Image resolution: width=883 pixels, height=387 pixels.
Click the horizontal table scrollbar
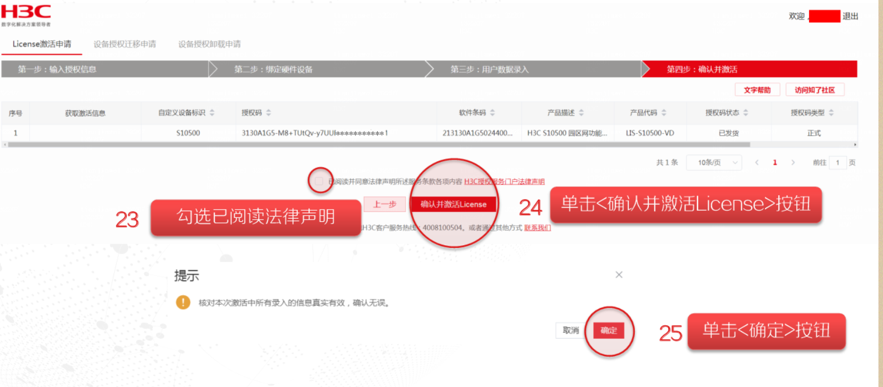click(379, 145)
